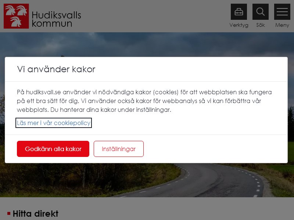The height and width of the screenshot is (220, 294).
Task: Click the red goat crest logo
Action: click(16, 16)
